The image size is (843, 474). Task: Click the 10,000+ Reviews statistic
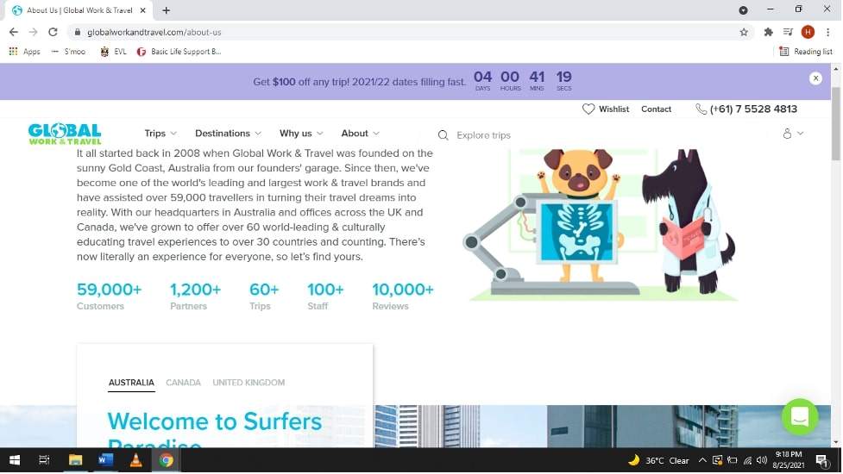(x=403, y=296)
